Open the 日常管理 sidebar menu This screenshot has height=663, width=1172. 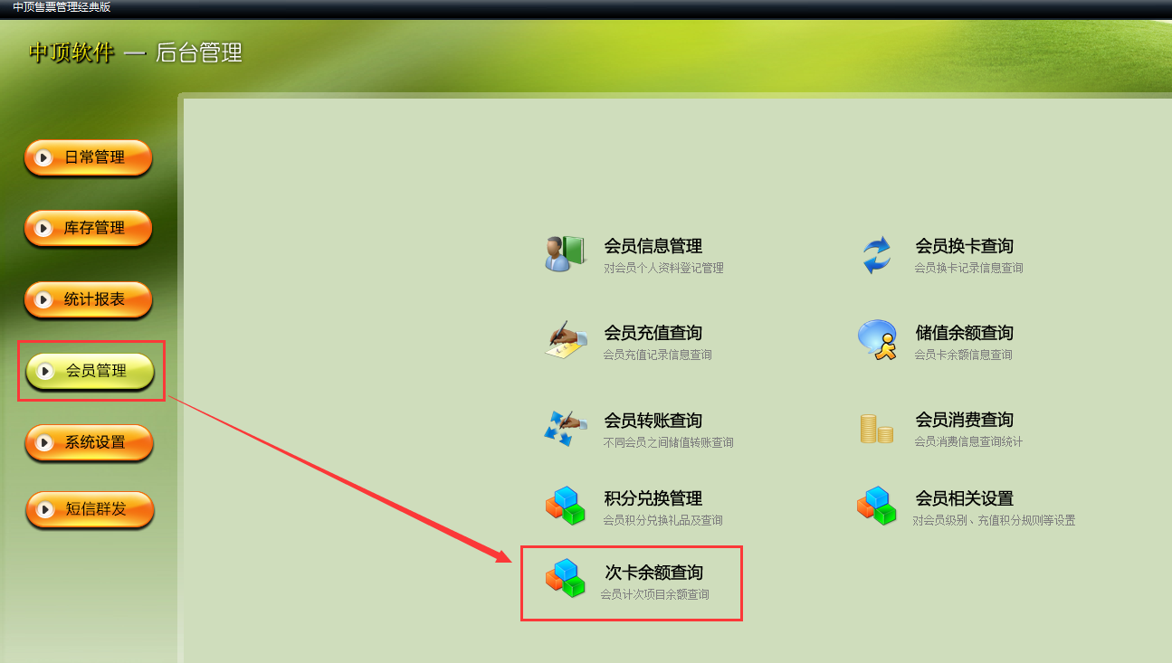point(88,158)
